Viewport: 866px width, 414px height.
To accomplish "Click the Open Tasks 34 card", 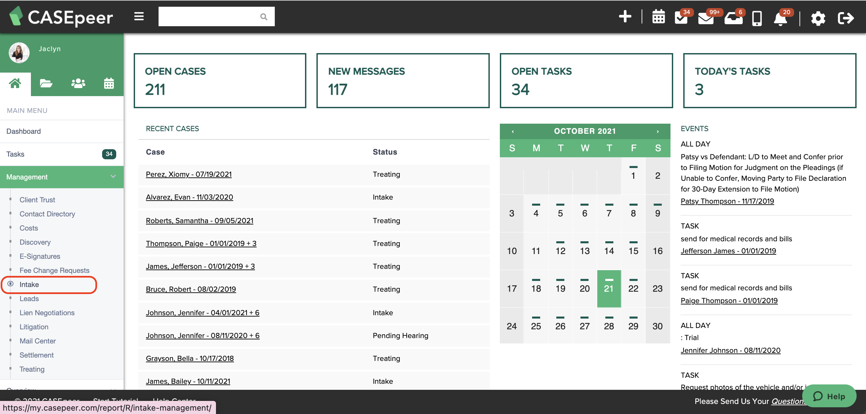I will pos(586,81).
